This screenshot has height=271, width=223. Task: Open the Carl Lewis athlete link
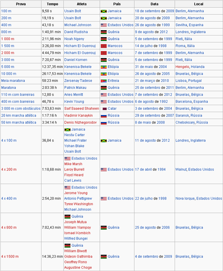point(73,181)
